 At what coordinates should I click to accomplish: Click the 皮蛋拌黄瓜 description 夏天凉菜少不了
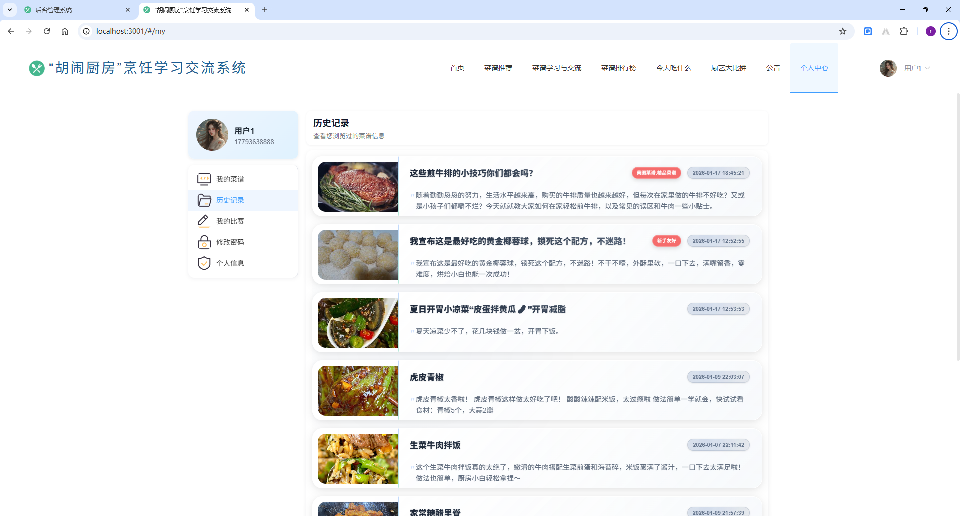(488, 331)
